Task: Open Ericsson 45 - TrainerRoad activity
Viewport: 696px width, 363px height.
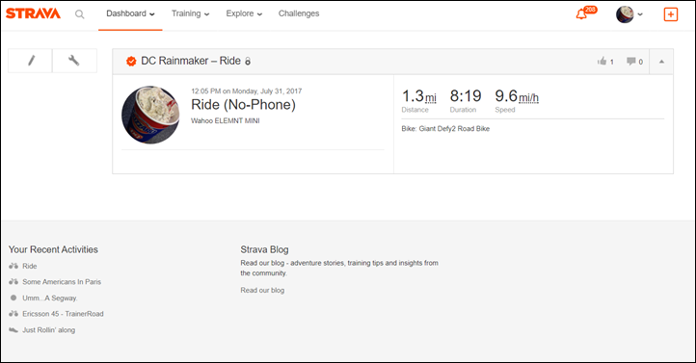Action: click(x=63, y=314)
